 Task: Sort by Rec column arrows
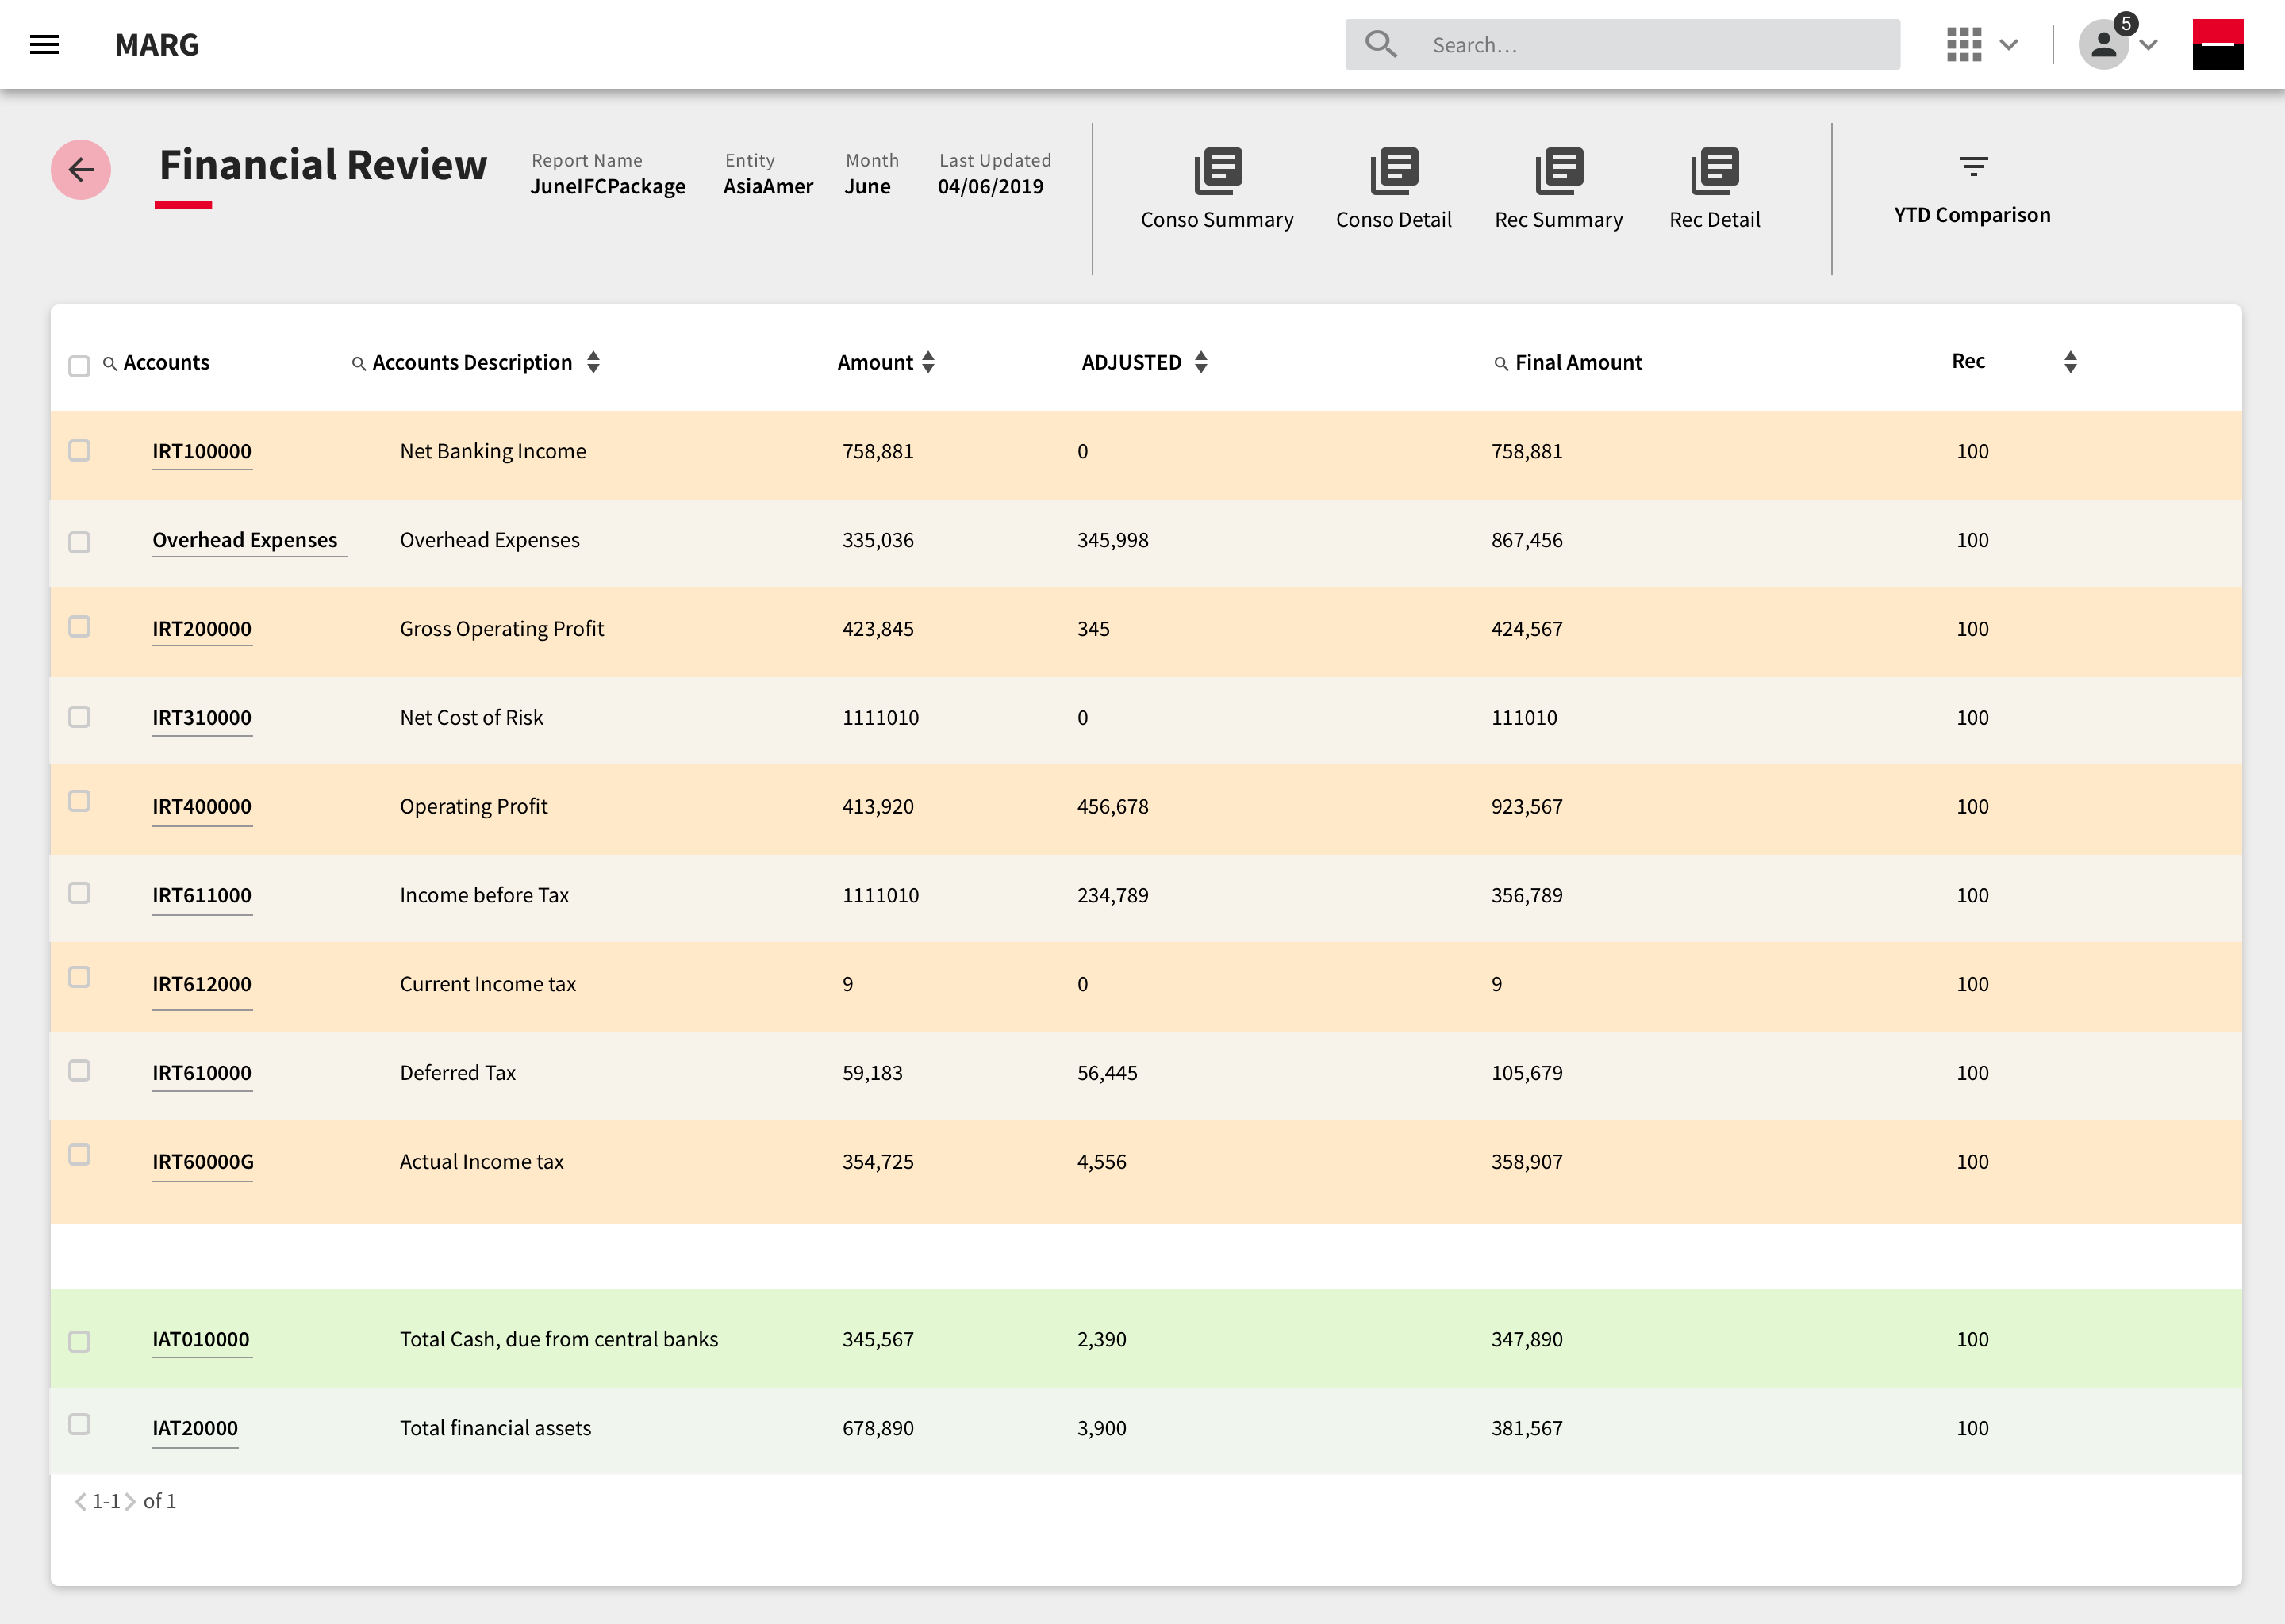coord(2070,362)
